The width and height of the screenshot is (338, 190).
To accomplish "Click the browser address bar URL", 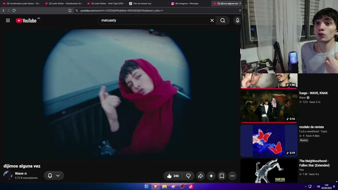I will [x=122, y=11].
